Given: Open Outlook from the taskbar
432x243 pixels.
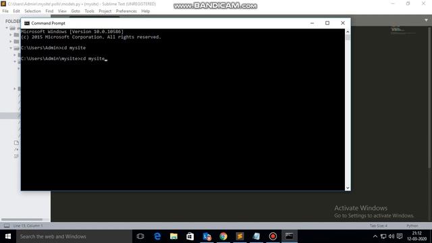Looking at the screenshot, I should click(x=207, y=236).
